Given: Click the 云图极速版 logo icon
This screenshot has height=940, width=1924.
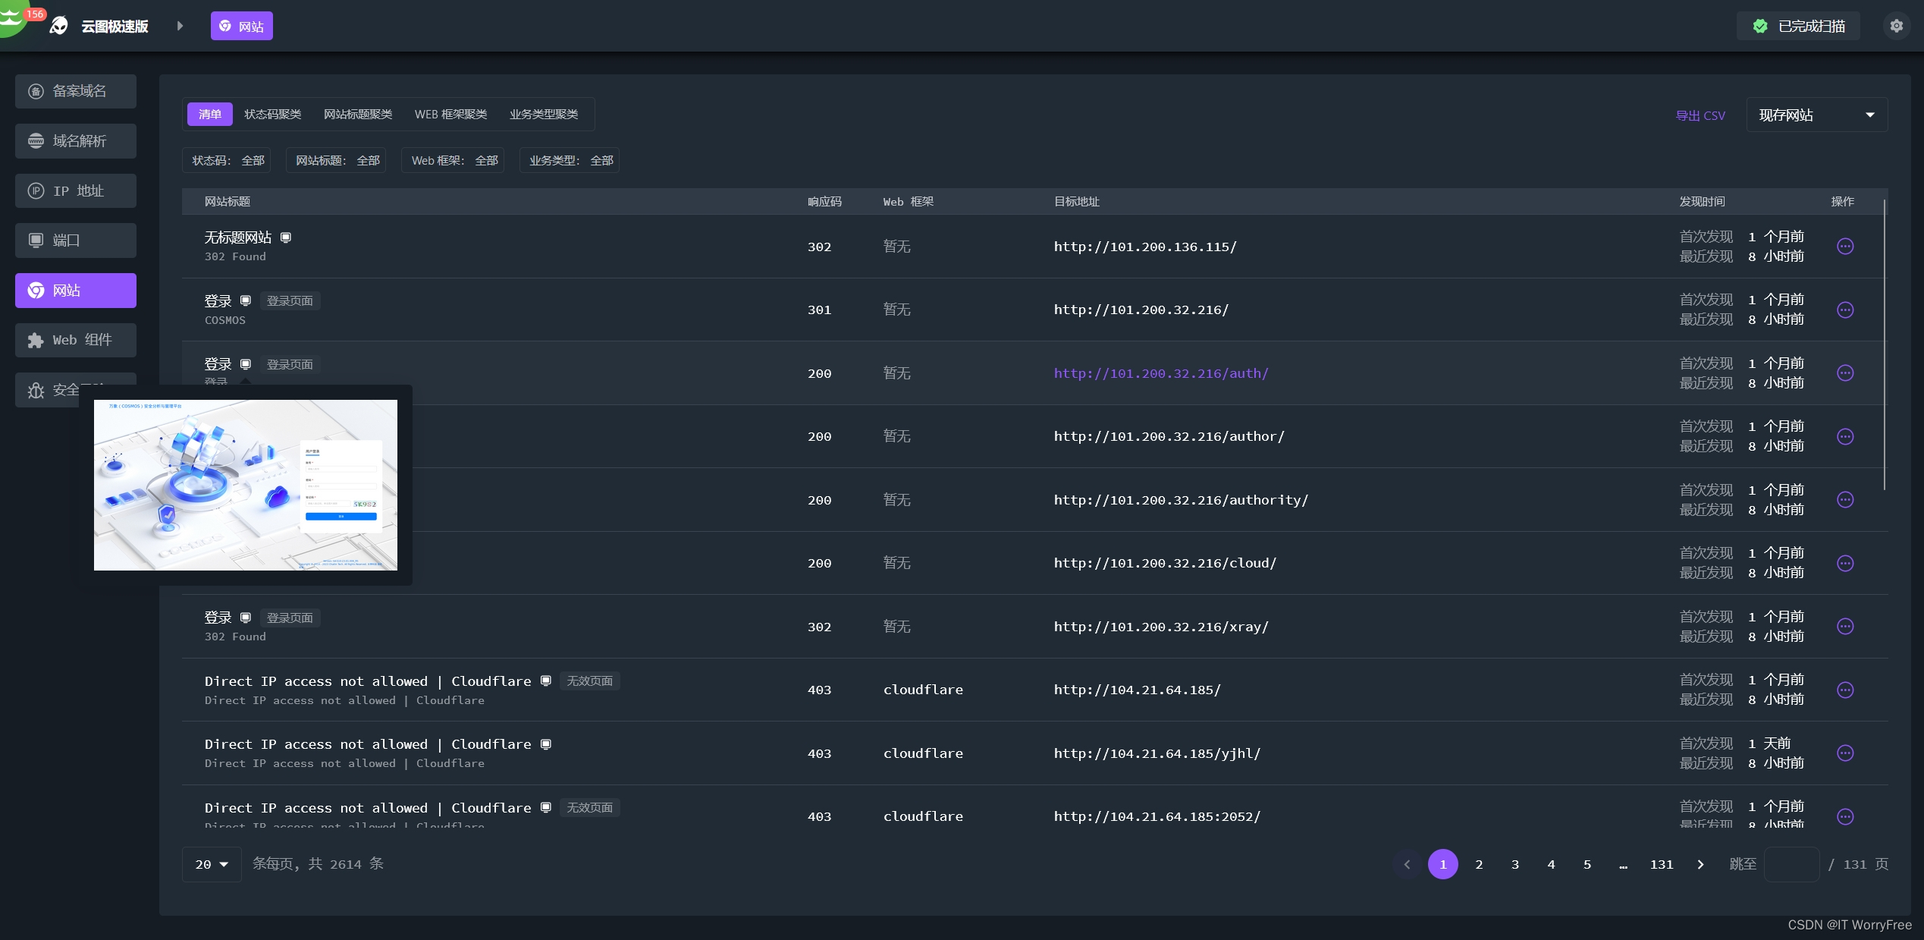Looking at the screenshot, I should click(59, 26).
